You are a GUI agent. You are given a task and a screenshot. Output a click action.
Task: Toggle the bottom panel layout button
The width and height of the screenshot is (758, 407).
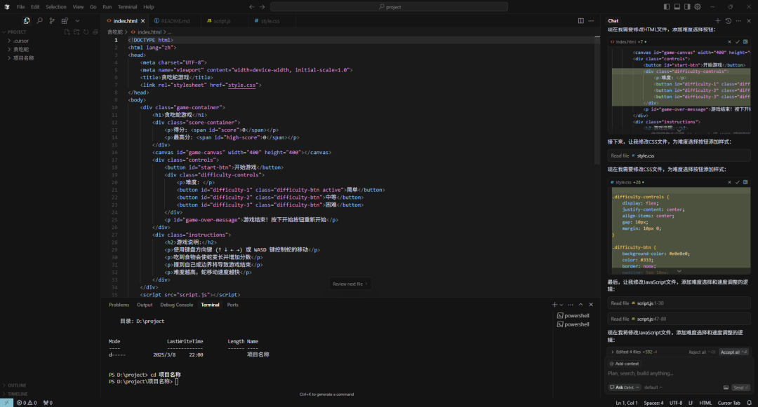coord(677,7)
